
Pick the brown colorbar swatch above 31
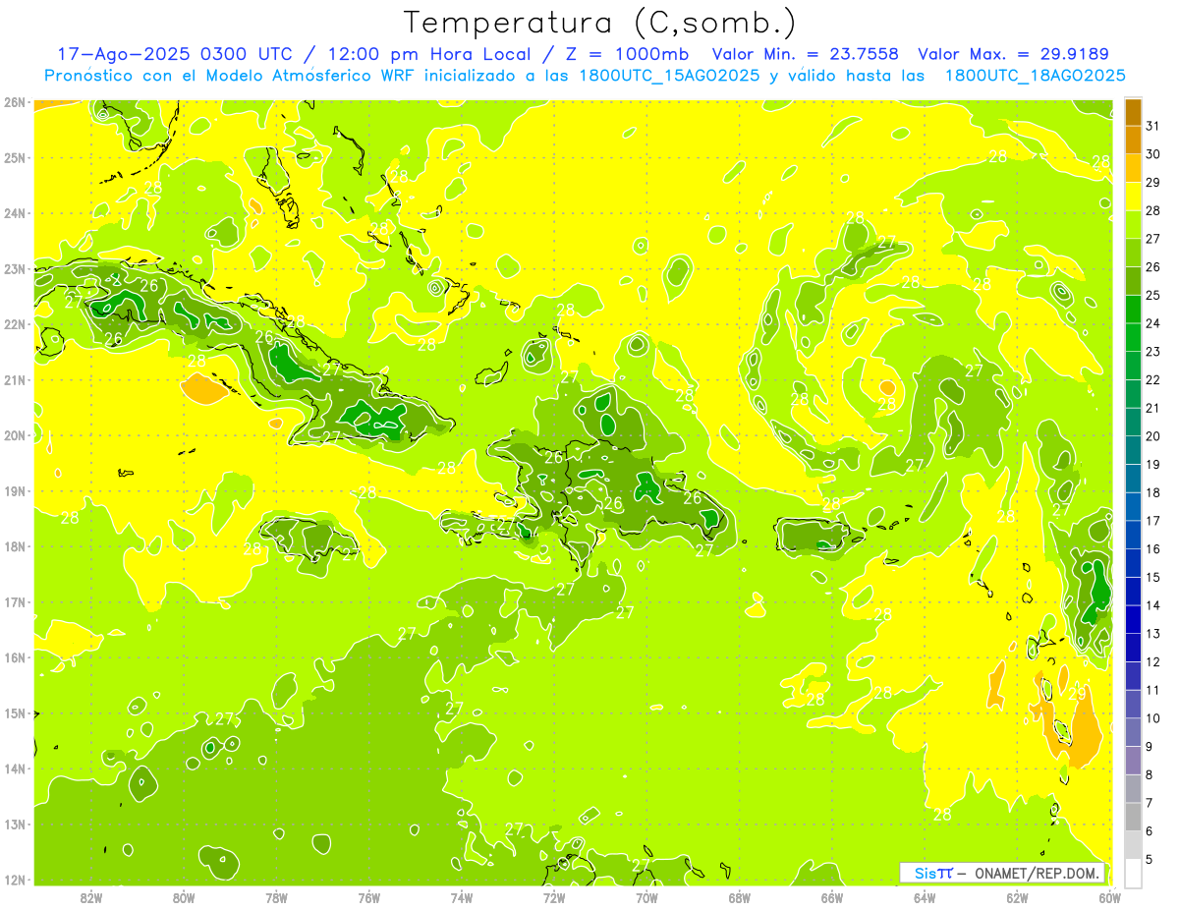(1133, 112)
